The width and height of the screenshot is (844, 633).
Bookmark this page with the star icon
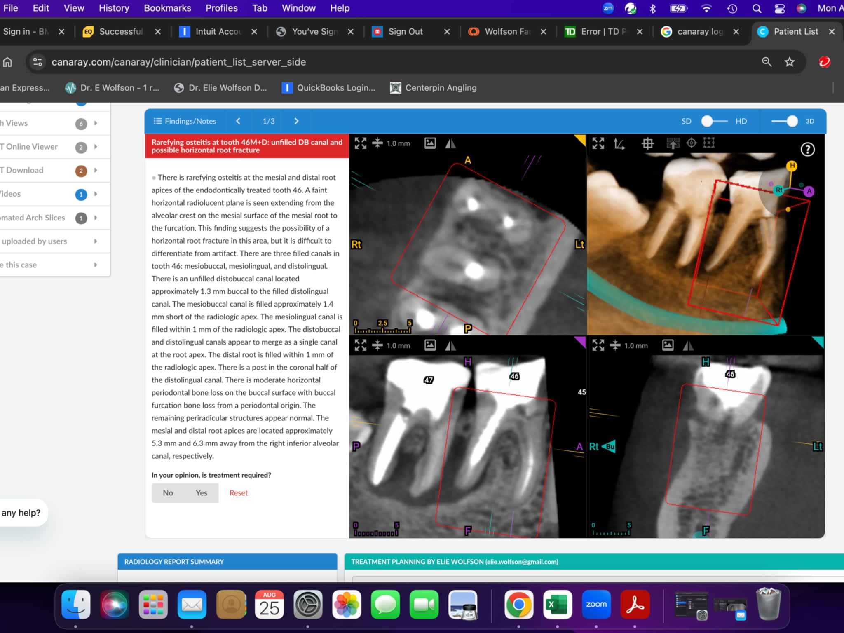click(x=789, y=62)
